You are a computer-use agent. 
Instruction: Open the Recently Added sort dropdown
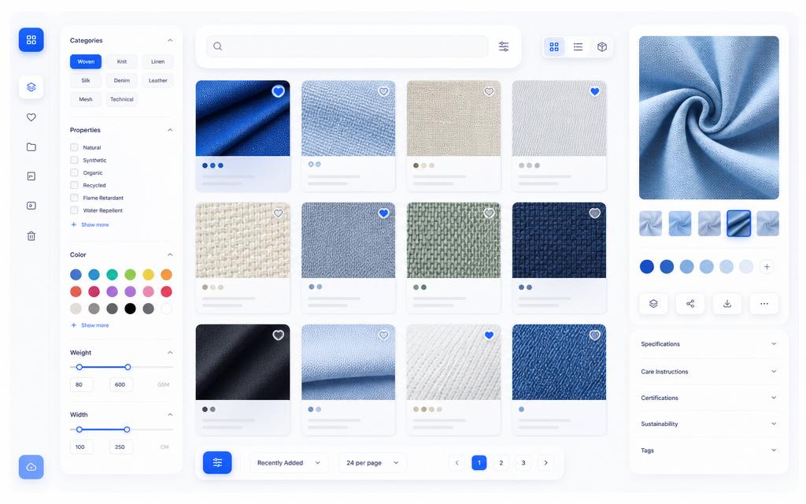click(x=289, y=463)
